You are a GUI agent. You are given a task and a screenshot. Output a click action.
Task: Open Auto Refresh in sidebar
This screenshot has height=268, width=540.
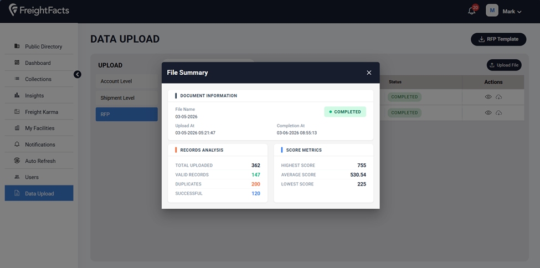point(39,161)
